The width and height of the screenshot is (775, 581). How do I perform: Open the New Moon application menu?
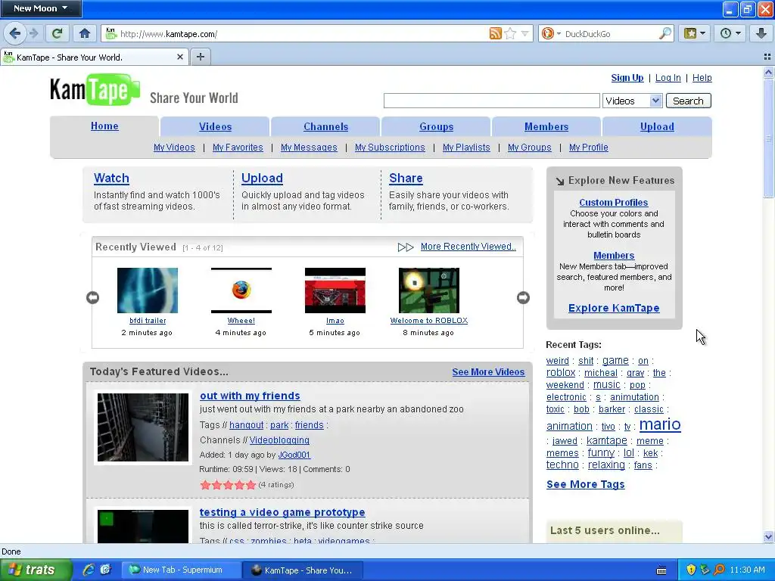coord(41,8)
